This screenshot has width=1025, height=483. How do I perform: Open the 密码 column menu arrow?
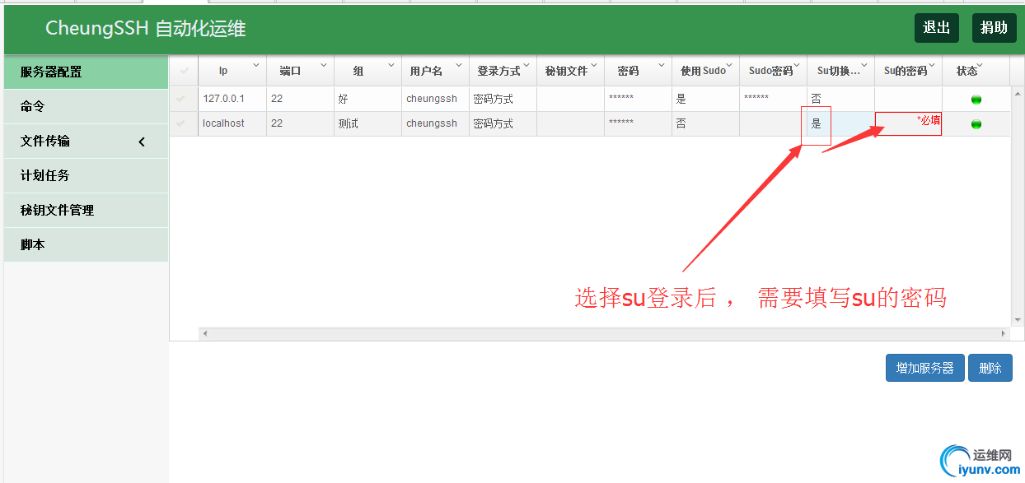tap(661, 64)
